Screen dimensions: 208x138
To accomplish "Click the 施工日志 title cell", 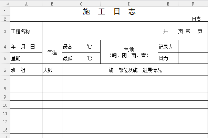I will coord(109,11).
